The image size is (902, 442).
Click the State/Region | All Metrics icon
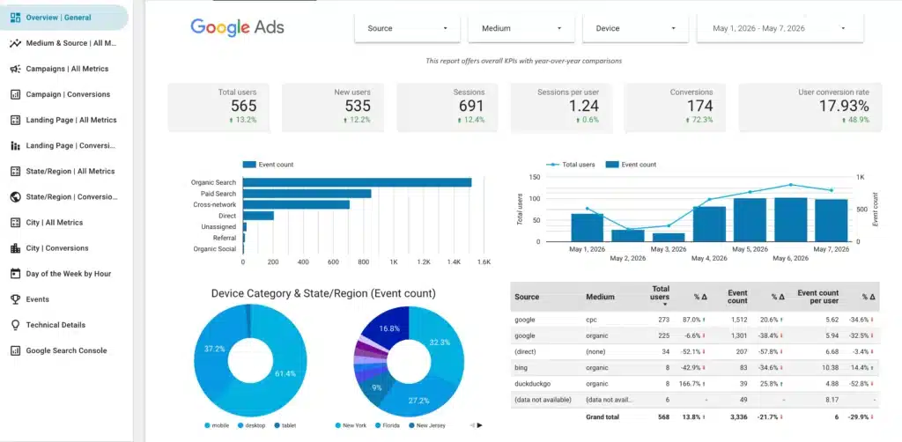point(16,172)
